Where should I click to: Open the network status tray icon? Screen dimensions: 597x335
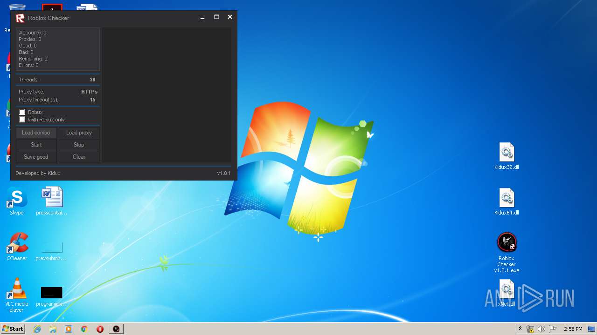(x=530, y=329)
